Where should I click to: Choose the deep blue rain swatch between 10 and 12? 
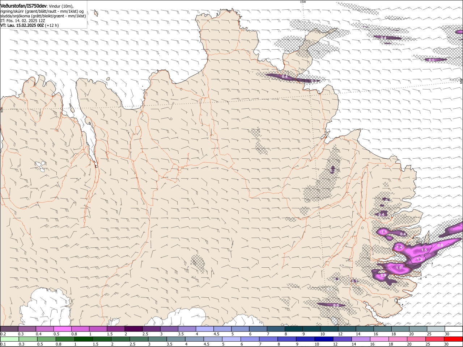pos(324,339)
